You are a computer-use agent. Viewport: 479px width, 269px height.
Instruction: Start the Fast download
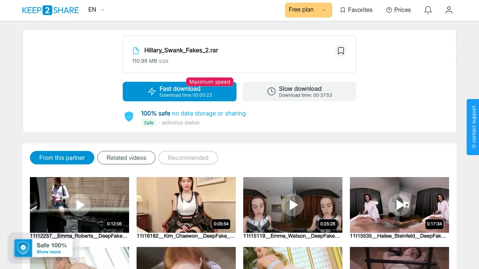click(x=180, y=92)
